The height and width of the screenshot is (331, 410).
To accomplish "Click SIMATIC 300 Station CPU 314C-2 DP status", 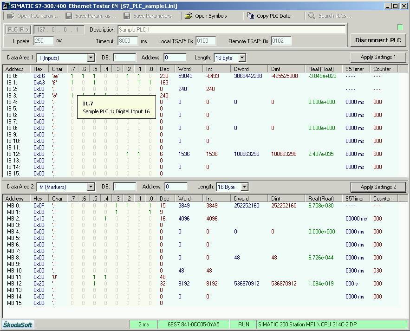I will [x=332, y=325].
